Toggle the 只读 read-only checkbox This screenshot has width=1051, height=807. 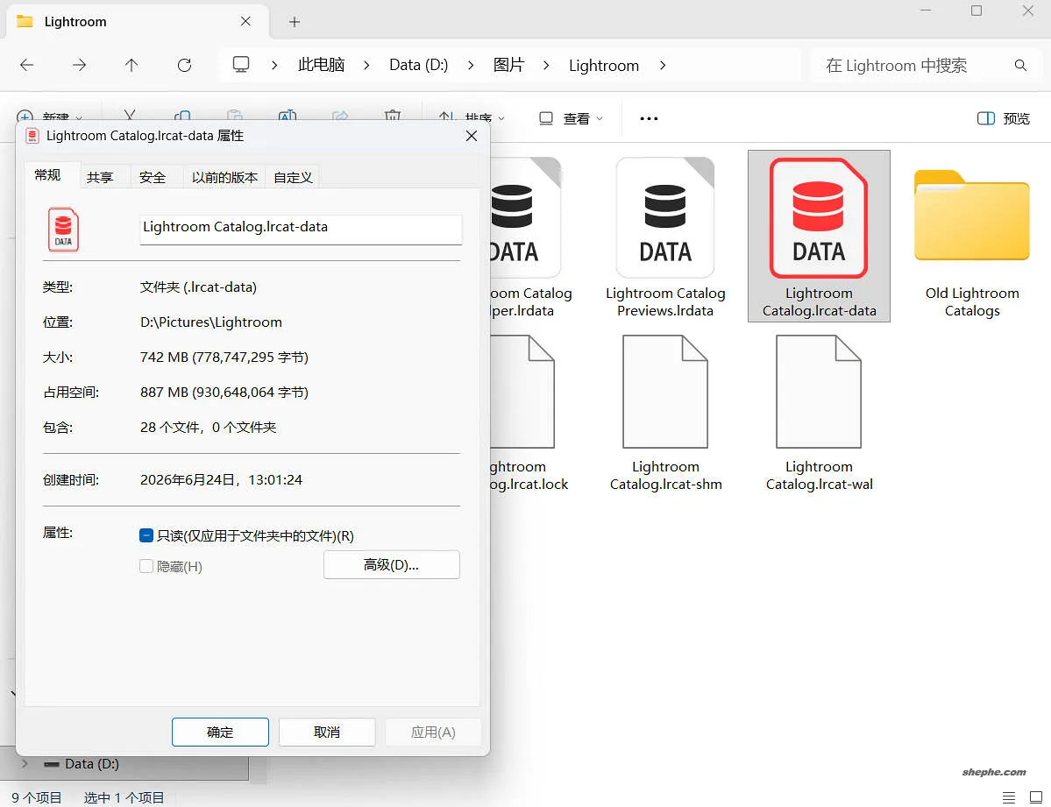(x=146, y=535)
